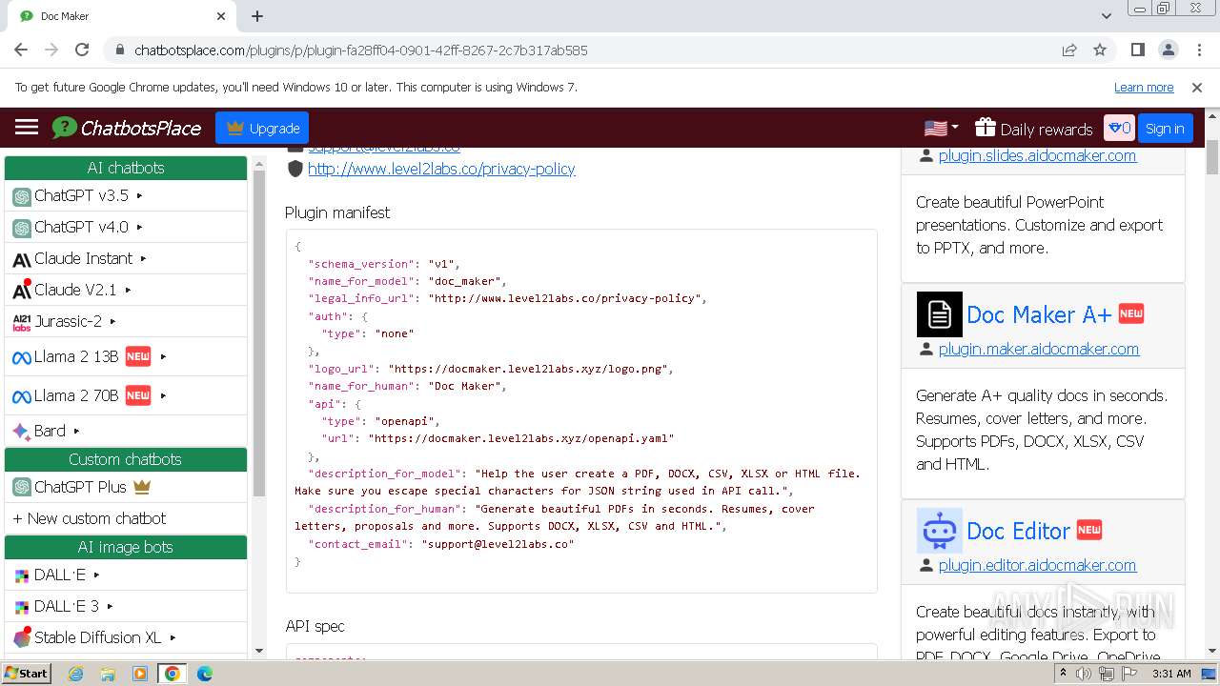Viewport: 1220px width, 686px height.
Task: Select ChatGPT v4.0 chatbot
Action: [81, 227]
